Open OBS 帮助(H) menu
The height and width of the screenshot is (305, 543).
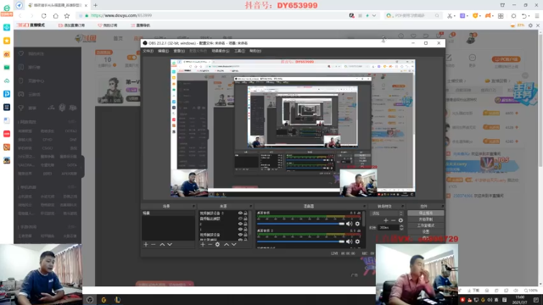[x=255, y=51]
